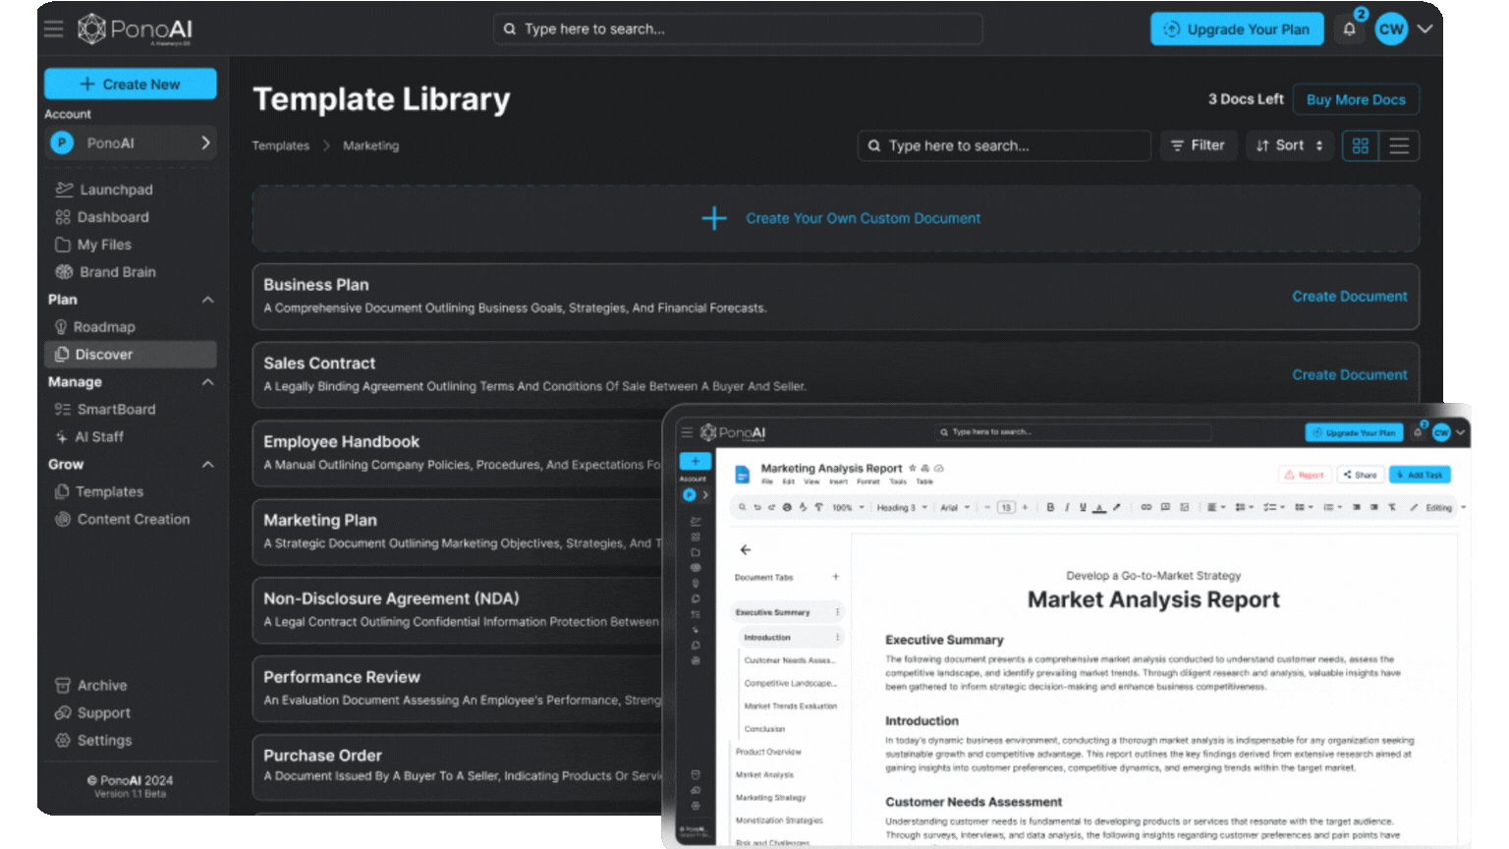Collapse the Plan section
Screen dimensions: 1509x849
[207, 300]
